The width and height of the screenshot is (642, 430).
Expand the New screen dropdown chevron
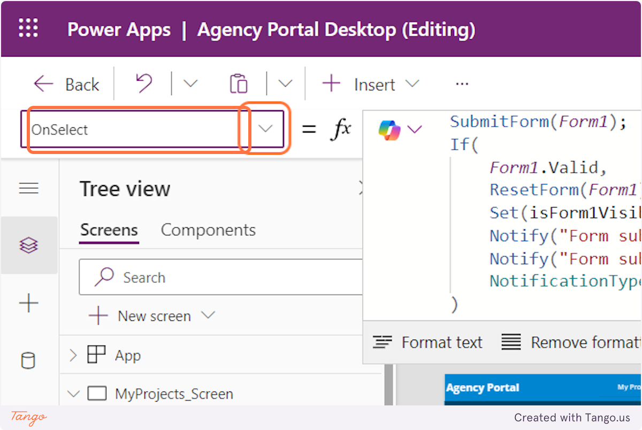(208, 315)
